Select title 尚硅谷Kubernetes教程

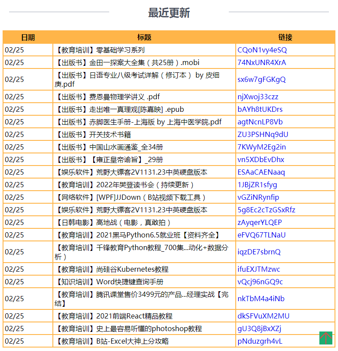coord(111,269)
